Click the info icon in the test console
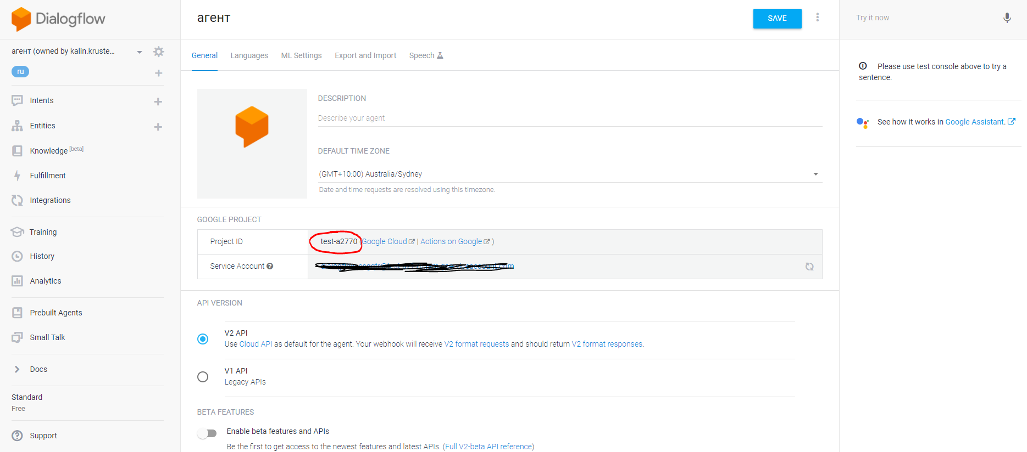Viewport: 1027px width, 452px height. click(863, 66)
